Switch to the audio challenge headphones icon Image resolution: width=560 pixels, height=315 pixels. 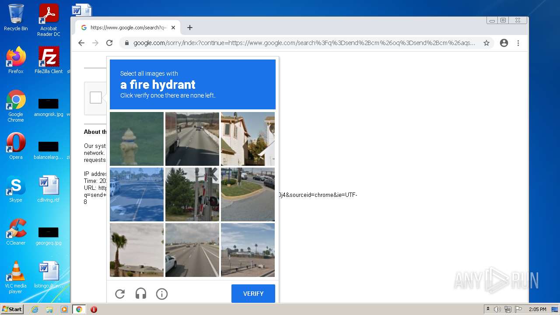coord(141,294)
